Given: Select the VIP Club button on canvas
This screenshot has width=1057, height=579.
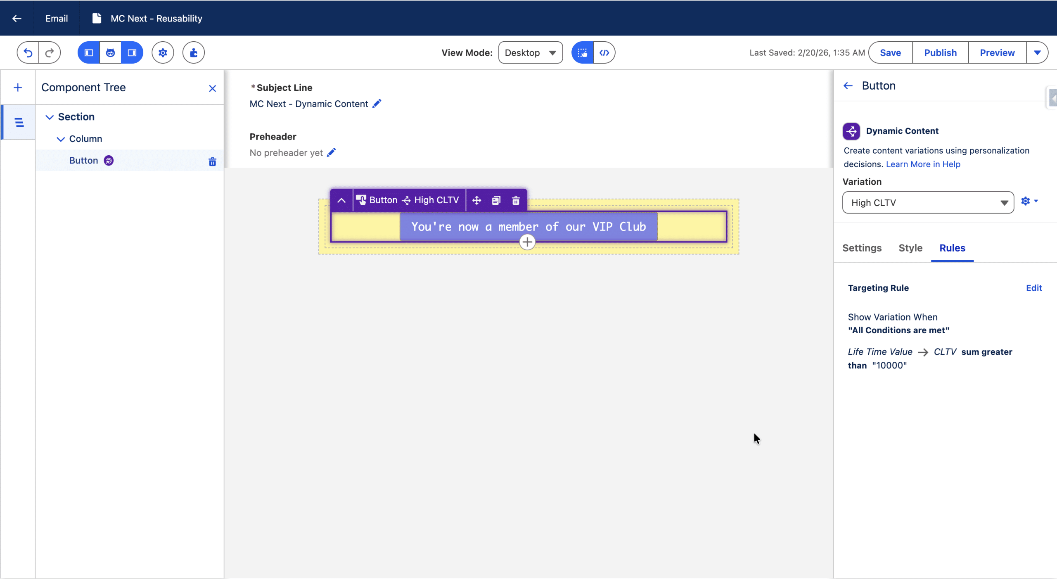Looking at the screenshot, I should click(528, 227).
